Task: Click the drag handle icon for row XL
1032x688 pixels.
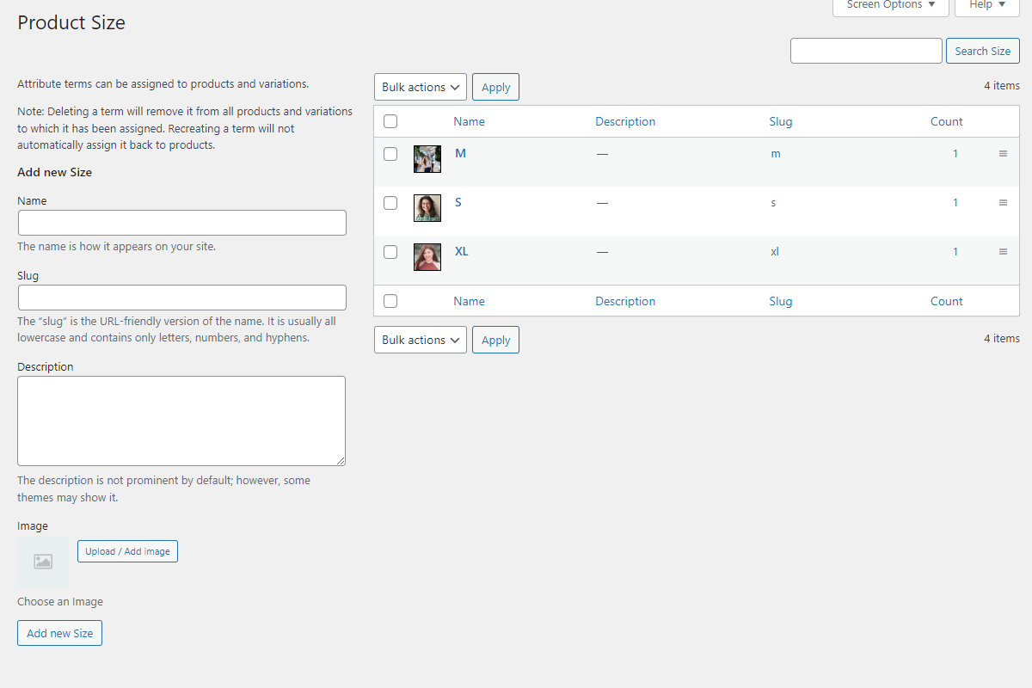Action: tap(1003, 252)
